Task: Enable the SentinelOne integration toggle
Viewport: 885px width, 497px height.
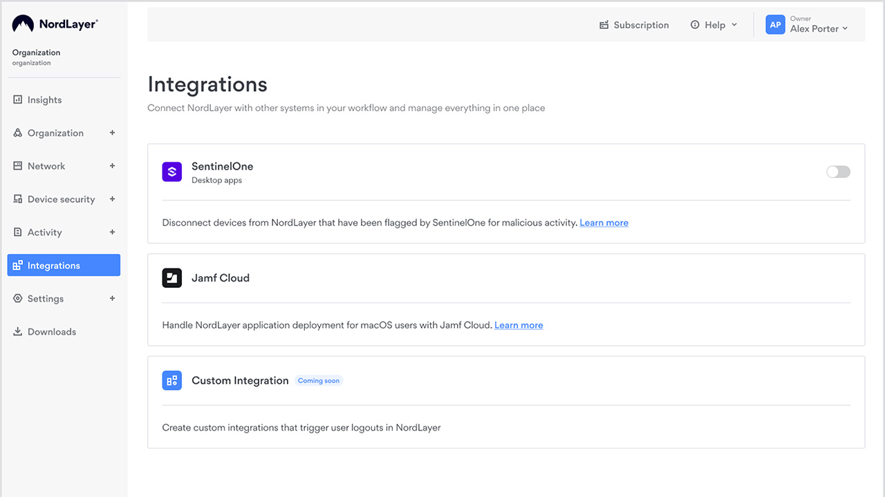Action: [x=838, y=172]
